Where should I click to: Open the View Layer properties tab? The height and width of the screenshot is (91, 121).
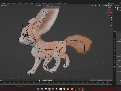click(x=115, y=42)
